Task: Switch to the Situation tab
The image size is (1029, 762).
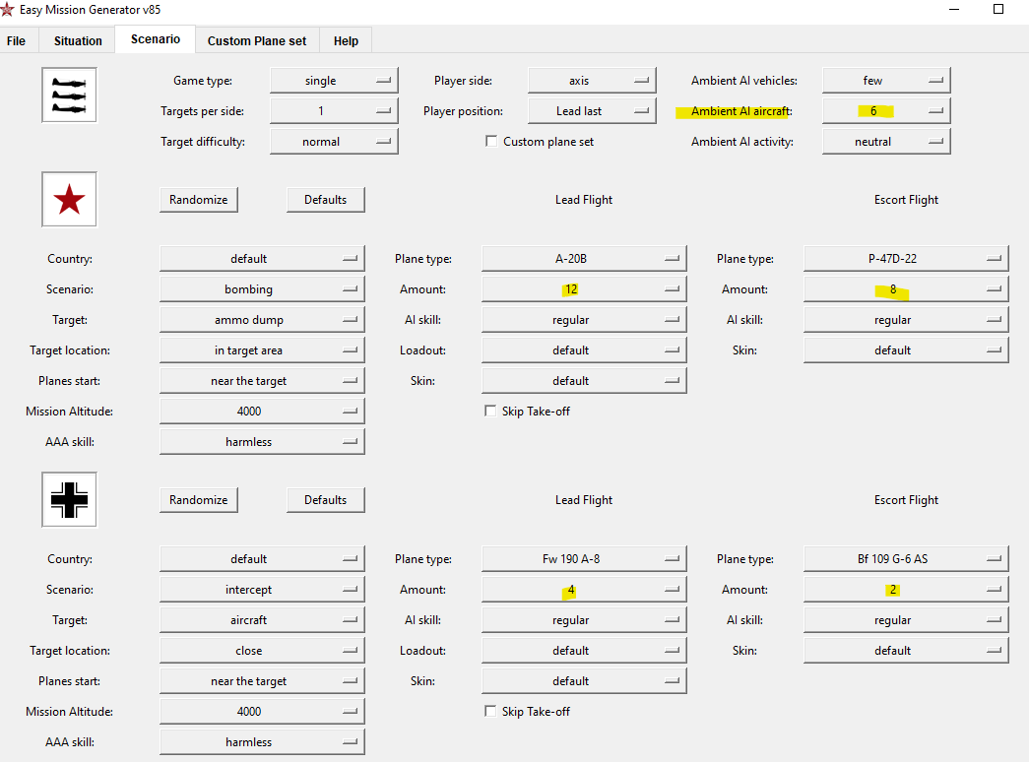Action: coord(78,40)
